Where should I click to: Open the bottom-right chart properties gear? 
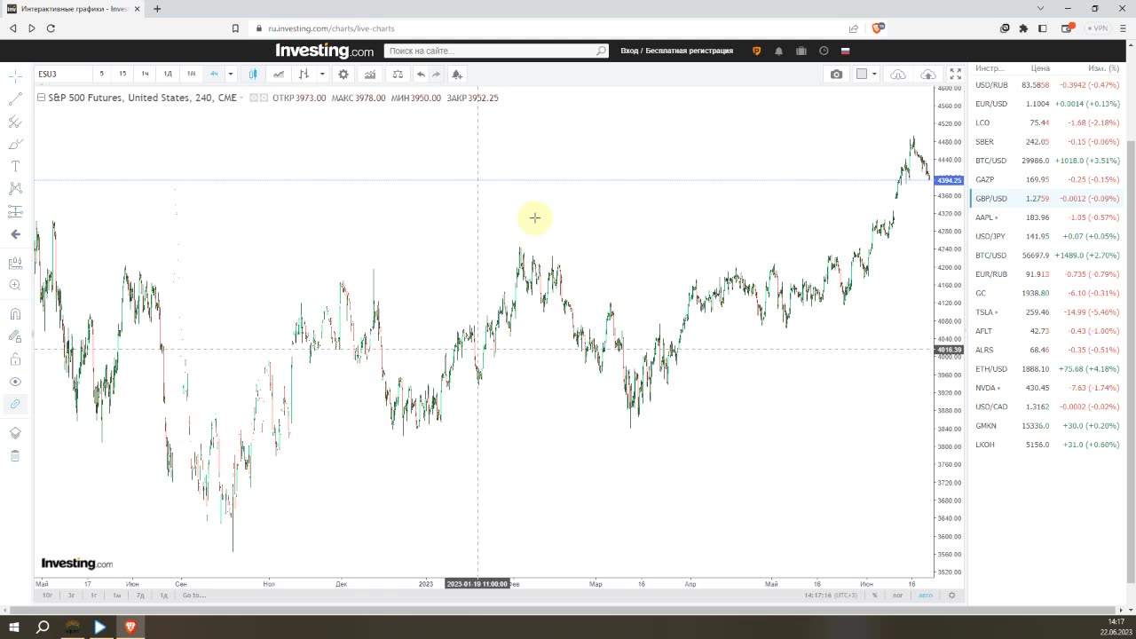951,596
